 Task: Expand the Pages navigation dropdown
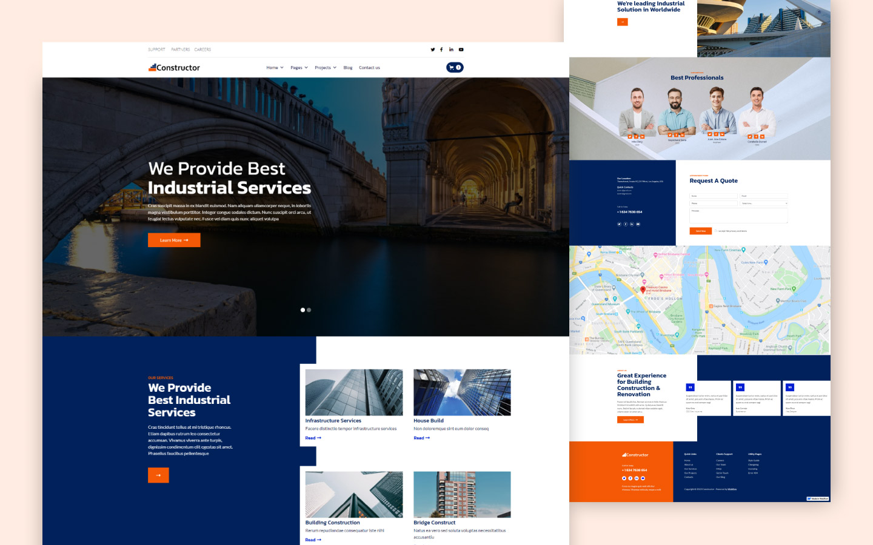click(298, 67)
